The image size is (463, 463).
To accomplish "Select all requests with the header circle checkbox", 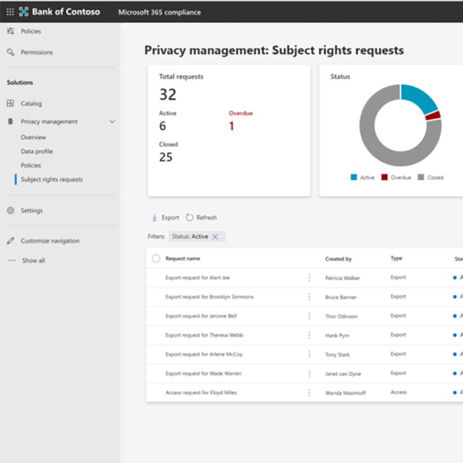I will [x=156, y=259].
